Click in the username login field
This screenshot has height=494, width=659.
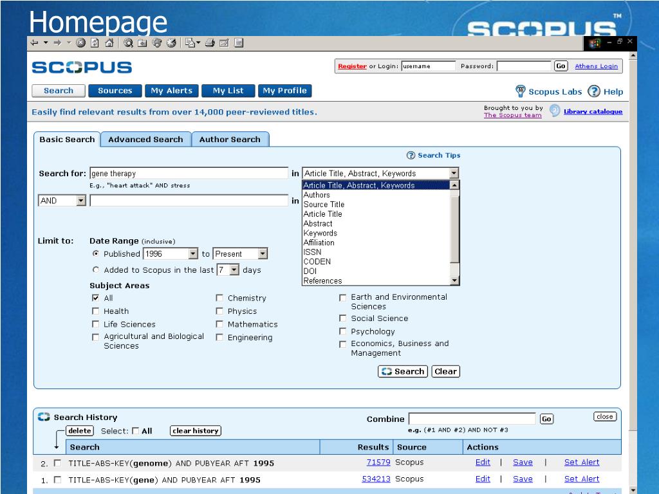click(428, 66)
